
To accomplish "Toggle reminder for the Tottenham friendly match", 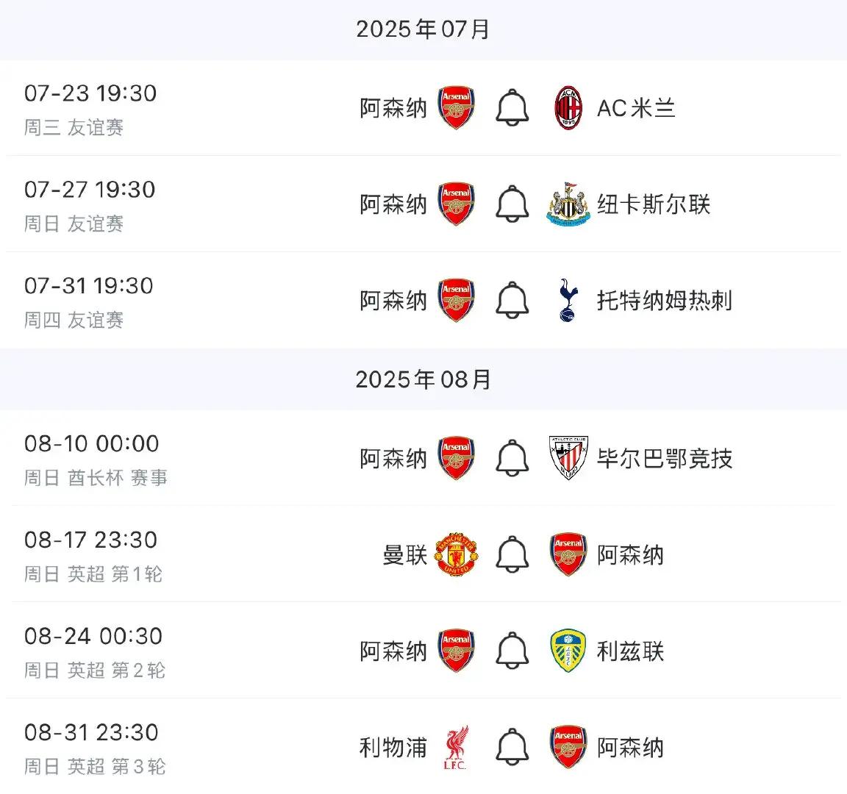I will tap(512, 300).
